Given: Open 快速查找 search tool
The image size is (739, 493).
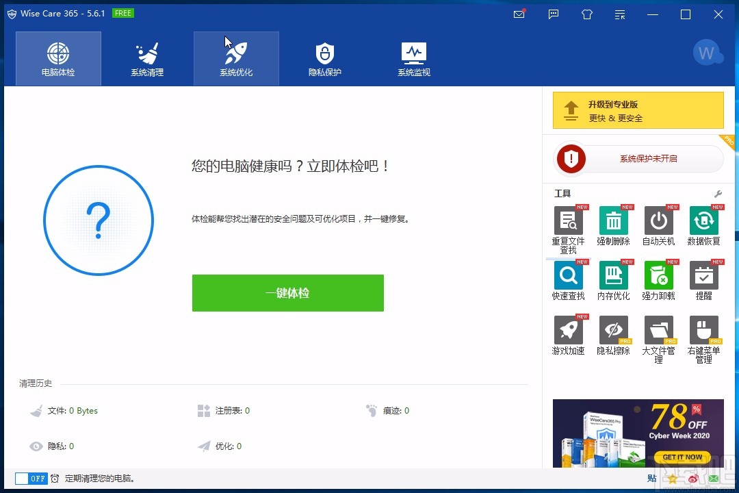Looking at the screenshot, I should 569,281.
